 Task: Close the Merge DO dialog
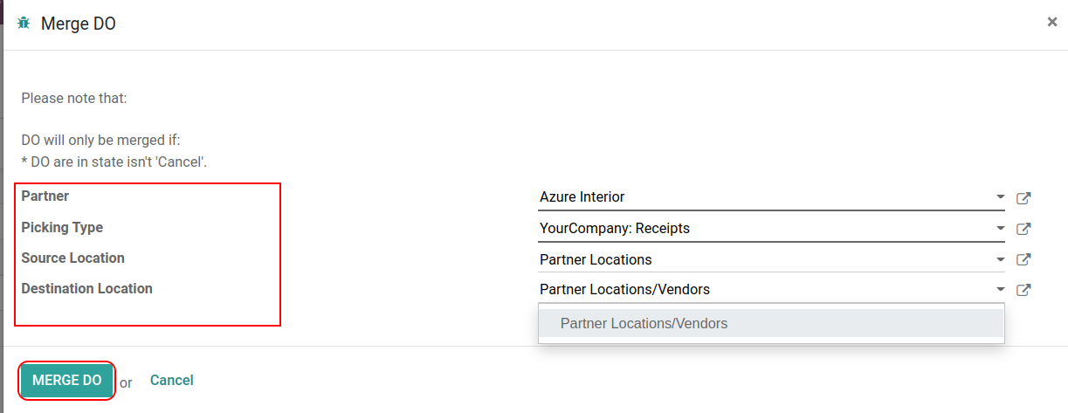click(1052, 22)
